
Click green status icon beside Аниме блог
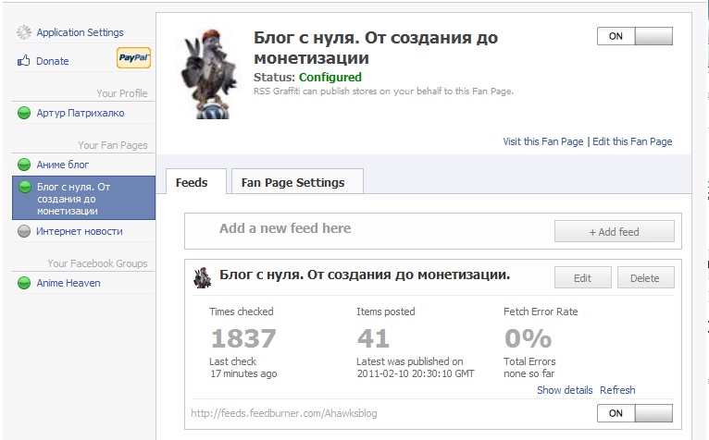[x=24, y=165]
